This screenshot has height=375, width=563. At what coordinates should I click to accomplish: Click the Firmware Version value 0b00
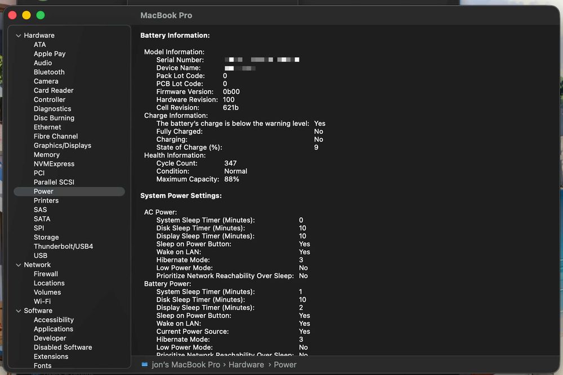pyautogui.click(x=231, y=92)
